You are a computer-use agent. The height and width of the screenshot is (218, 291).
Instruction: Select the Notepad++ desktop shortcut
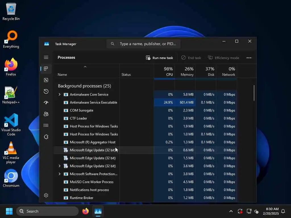tap(11, 95)
